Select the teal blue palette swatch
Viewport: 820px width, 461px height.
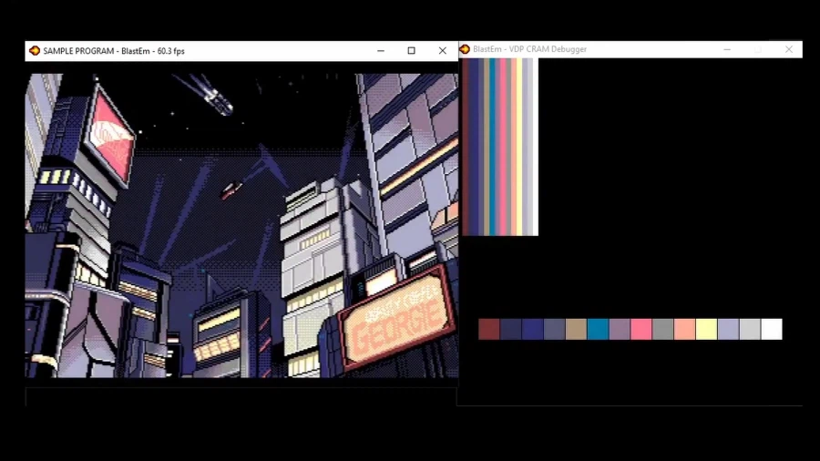coord(598,329)
